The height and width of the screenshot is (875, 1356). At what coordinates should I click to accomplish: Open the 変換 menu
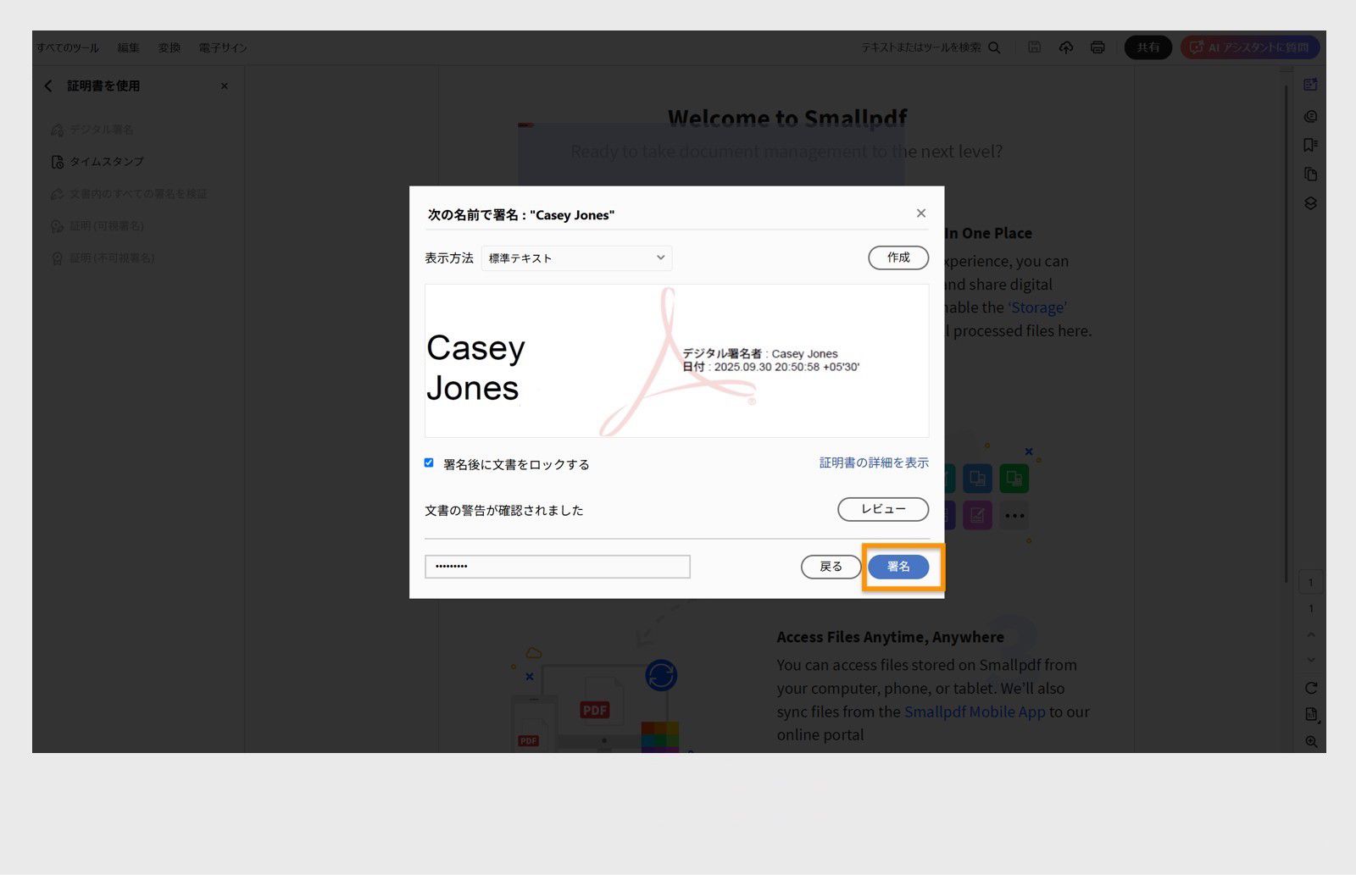[169, 47]
